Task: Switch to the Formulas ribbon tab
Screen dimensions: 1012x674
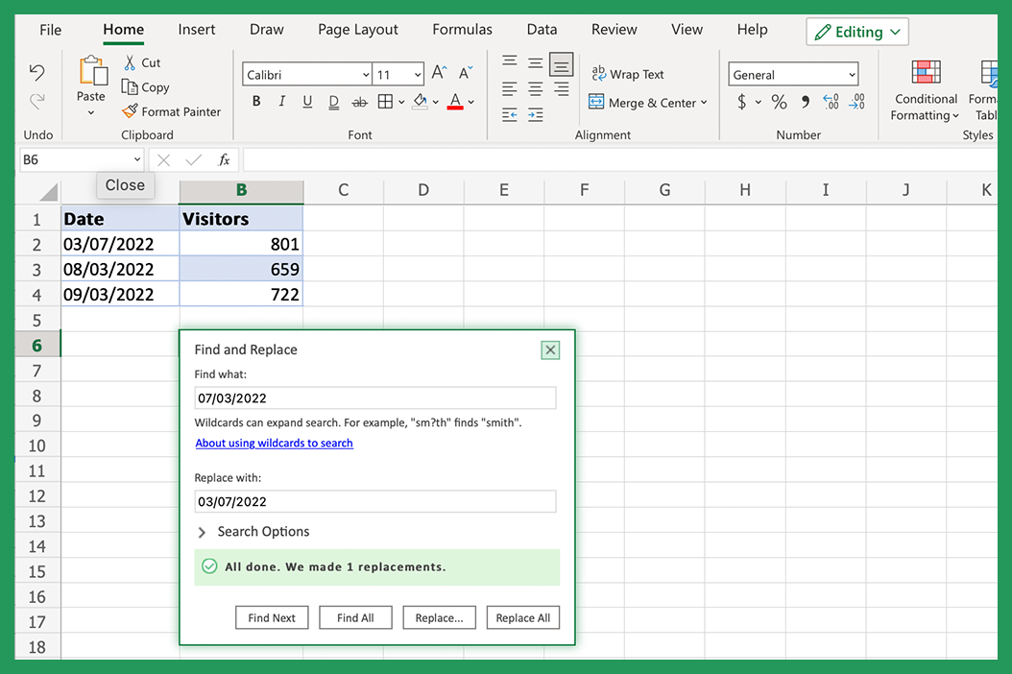Action: click(x=462, y=30)
